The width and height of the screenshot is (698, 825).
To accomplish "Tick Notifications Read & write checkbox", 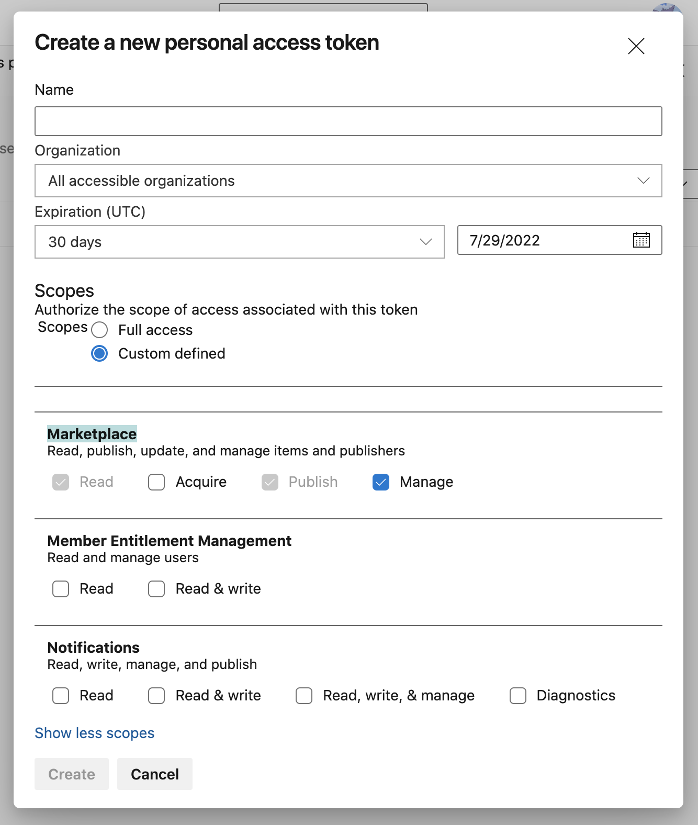I will 156,696.
